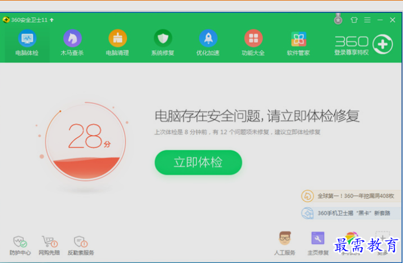Open 网购先赔 shopping compensation
Viewport: 403px width, 263px height.
point(49,246)
